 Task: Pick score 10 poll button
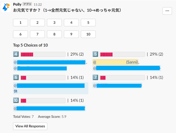pos(88,34)
